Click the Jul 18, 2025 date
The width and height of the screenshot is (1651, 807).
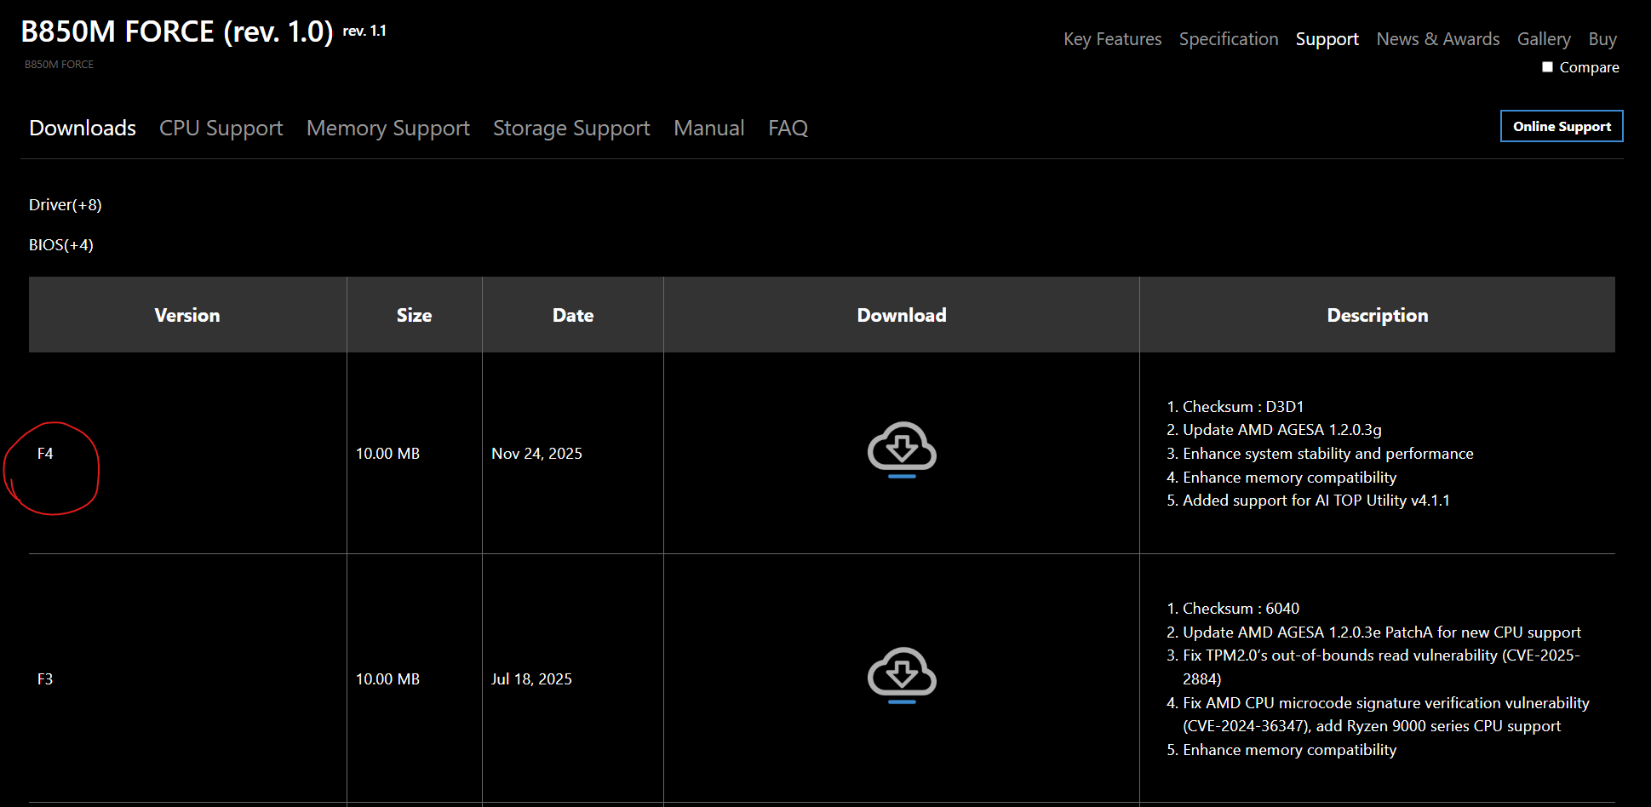pyautogui.click(x=531, y=679)
